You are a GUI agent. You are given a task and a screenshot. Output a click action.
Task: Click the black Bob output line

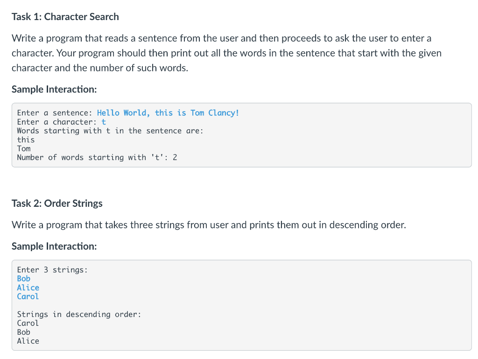24,332
